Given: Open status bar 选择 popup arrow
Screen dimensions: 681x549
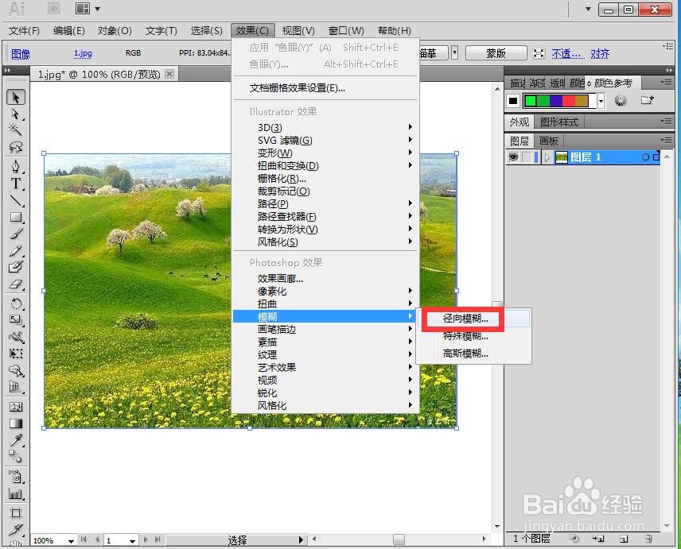Looking at the screenshot, I should pyautogui.click(x=301, y=540).
